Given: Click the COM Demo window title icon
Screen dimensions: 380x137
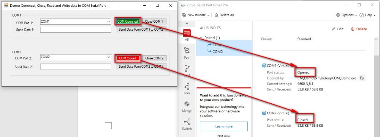Looking at the screenshot, I should click(6, 5).
